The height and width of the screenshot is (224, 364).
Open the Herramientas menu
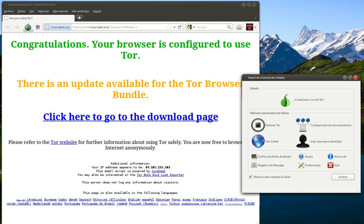pyautogui.click(x=80, y=11)
